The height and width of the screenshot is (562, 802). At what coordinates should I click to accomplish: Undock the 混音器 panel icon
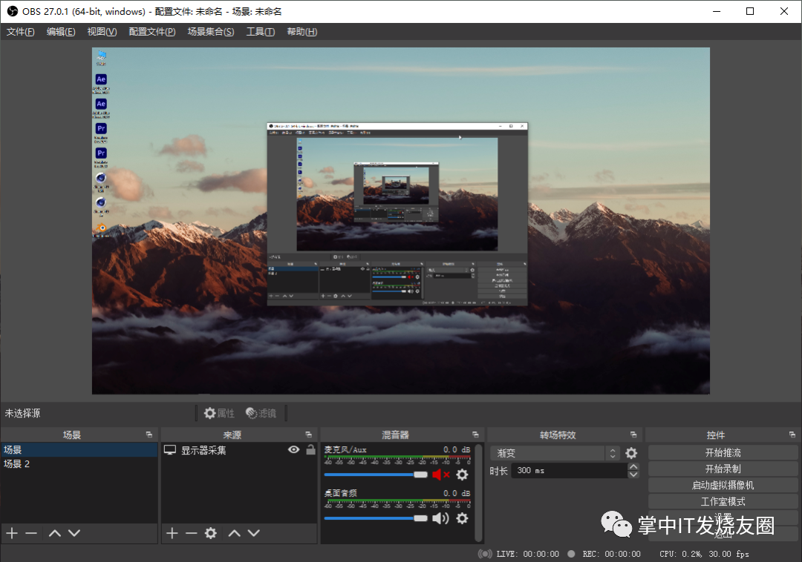[x=476, y=435]
